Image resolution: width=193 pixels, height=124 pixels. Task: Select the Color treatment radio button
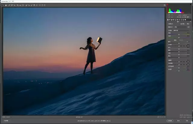181,24
